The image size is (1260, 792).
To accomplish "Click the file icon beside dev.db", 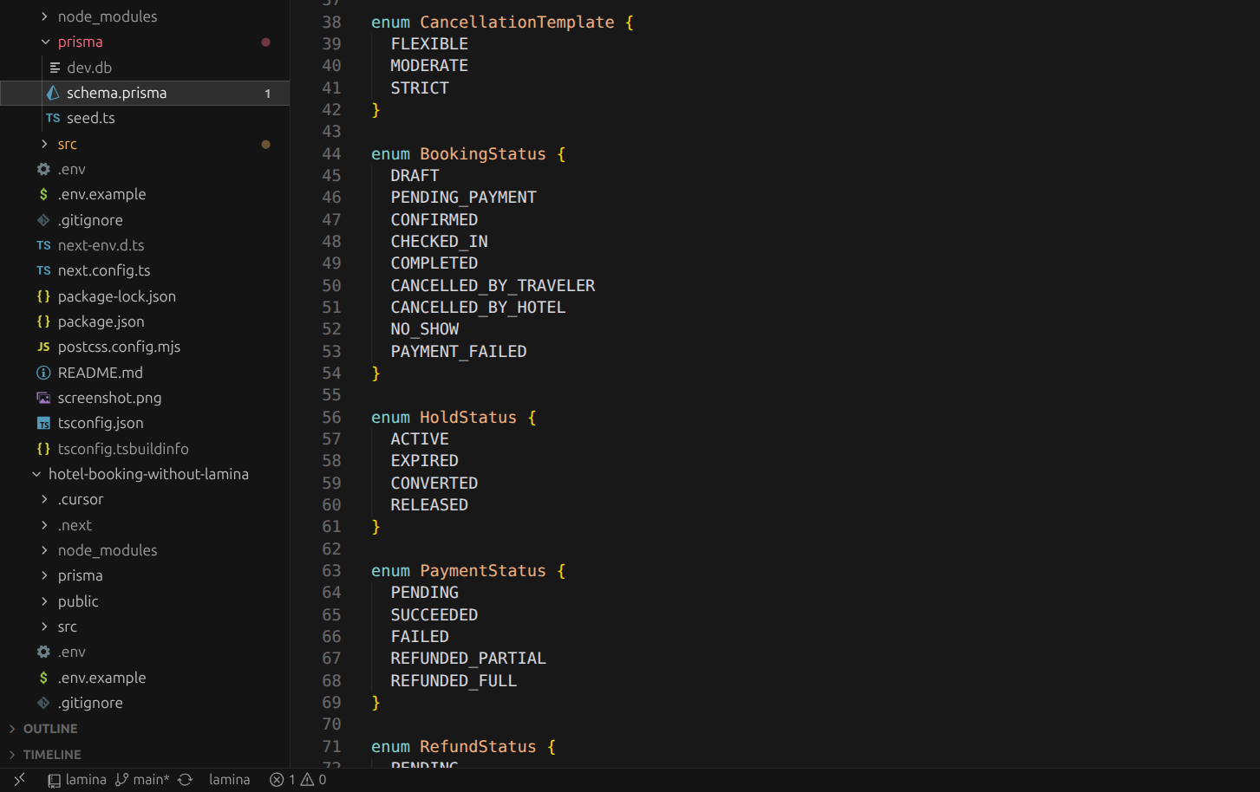I will pyautogui.click(x=55, y=68).
